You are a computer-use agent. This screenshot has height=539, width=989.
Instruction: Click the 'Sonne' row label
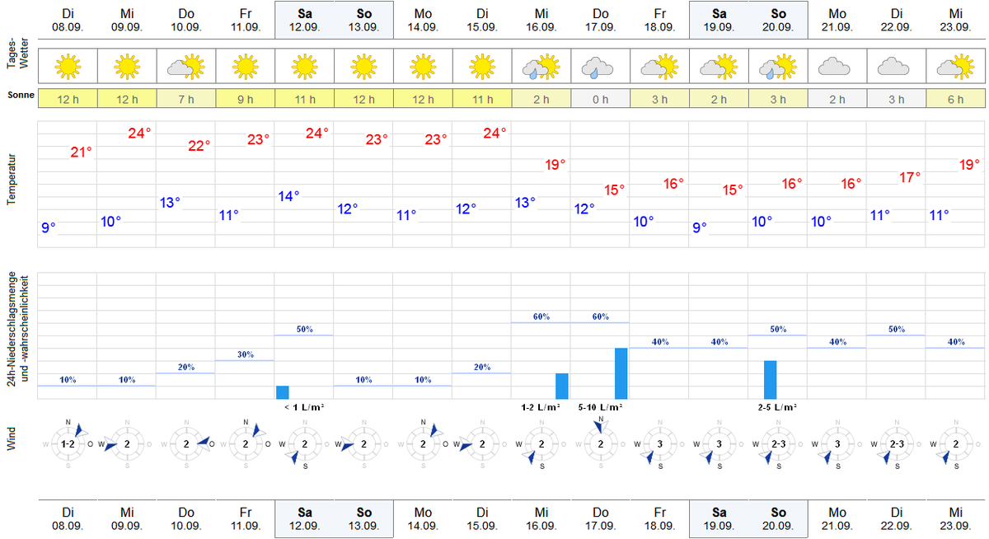point(21,95)
